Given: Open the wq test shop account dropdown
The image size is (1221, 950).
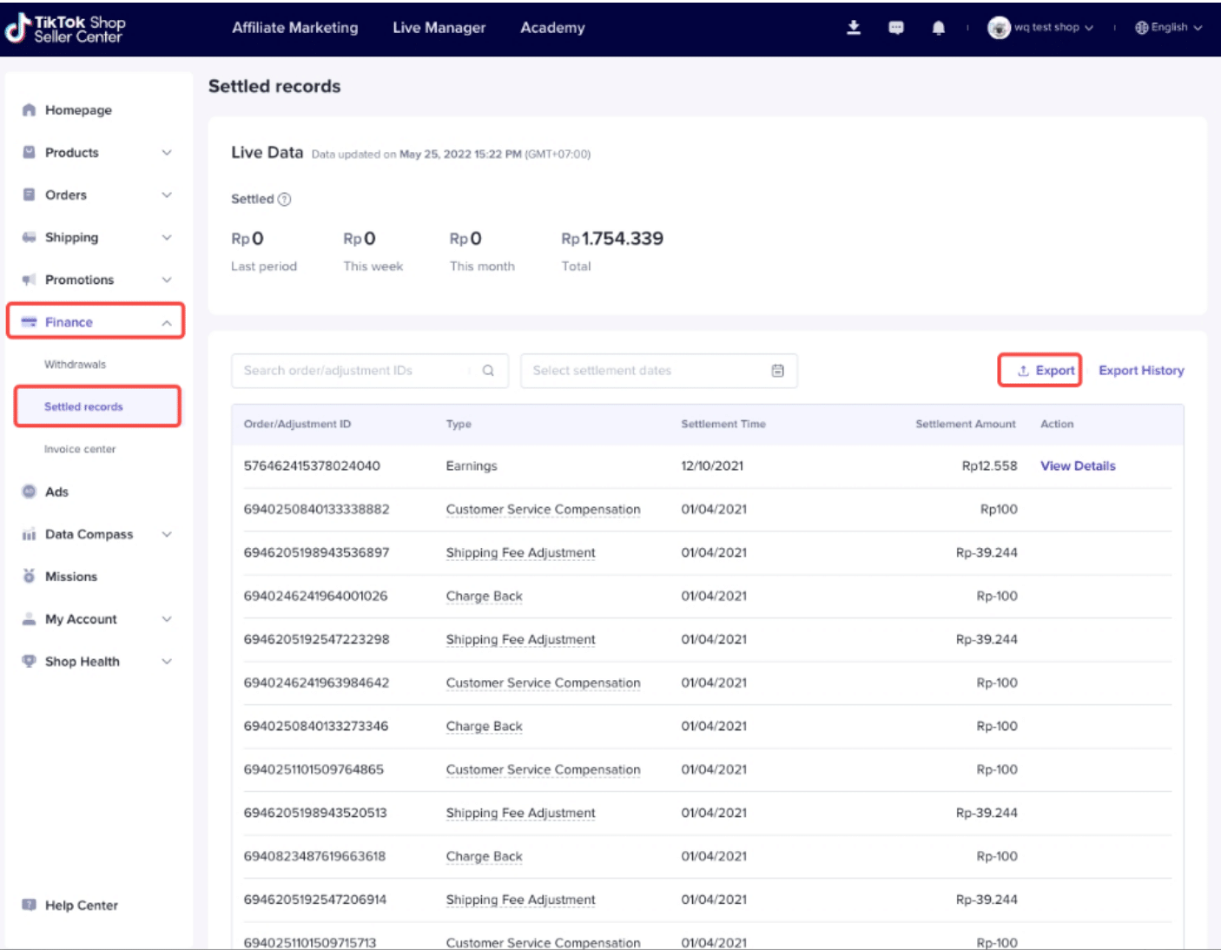Looking at the screenshot, I should point(1040,28).
